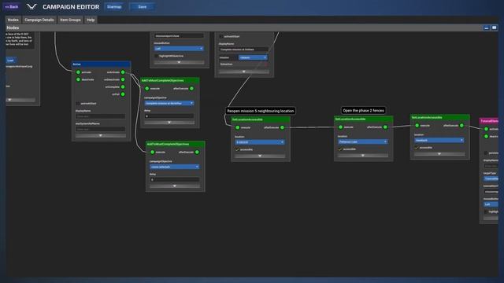
Task: Toggle activateAtStart checkbox above 'Complete mission' displayName
Action: 220,37
